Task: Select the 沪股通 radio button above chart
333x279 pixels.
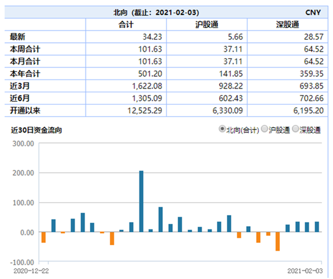Action: (264, 129)
